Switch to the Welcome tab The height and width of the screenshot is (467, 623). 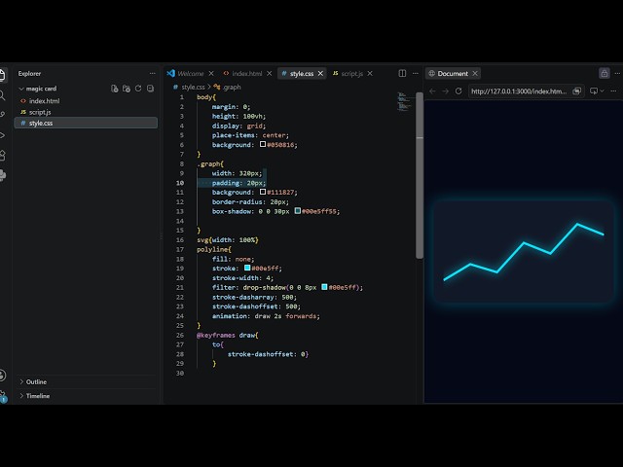[x=191, y=74]
